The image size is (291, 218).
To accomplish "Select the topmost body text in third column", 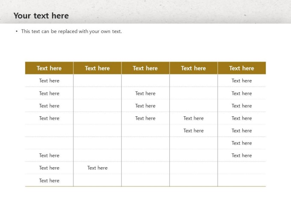I will 145,93.
